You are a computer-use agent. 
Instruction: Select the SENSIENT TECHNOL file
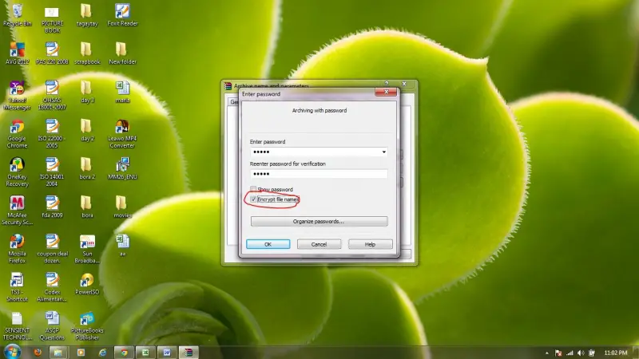pos(17,325)
